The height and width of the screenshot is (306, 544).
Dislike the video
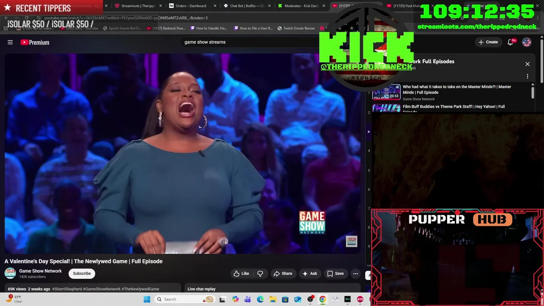pyautogui.click(x=260, y=274)
